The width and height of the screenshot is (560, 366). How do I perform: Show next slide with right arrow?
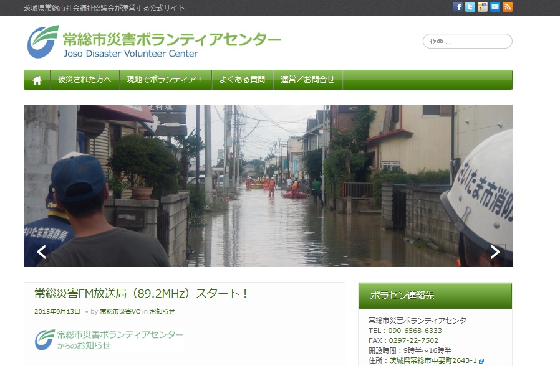click(495, 251)
